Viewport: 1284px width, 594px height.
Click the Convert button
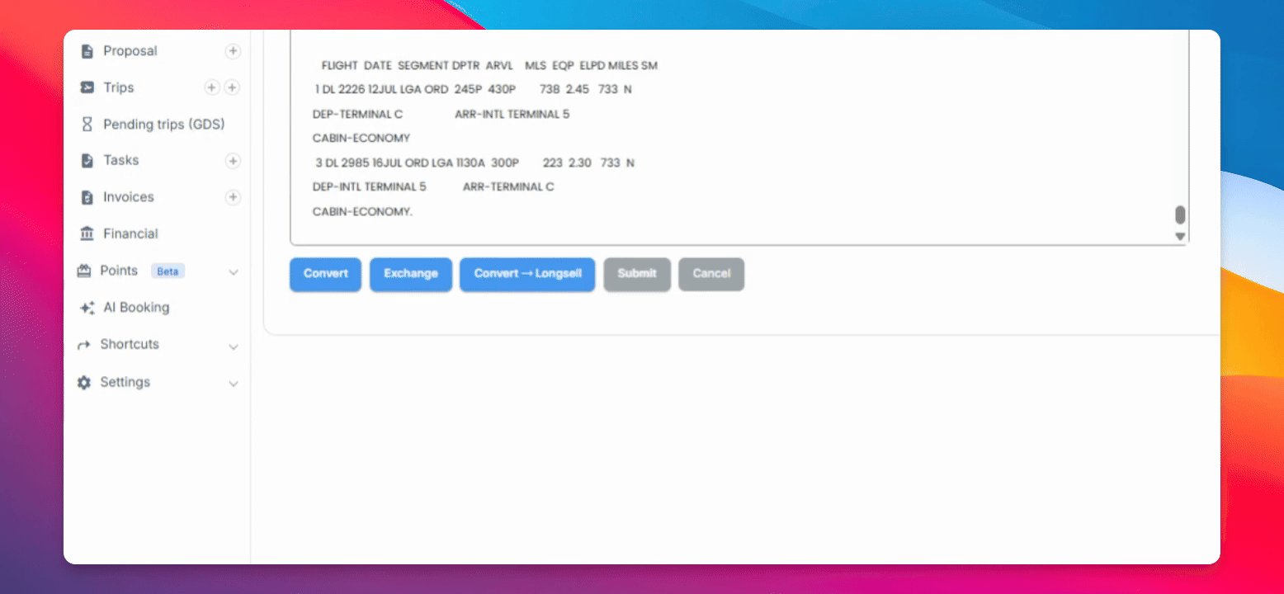(x=325, y=274)
